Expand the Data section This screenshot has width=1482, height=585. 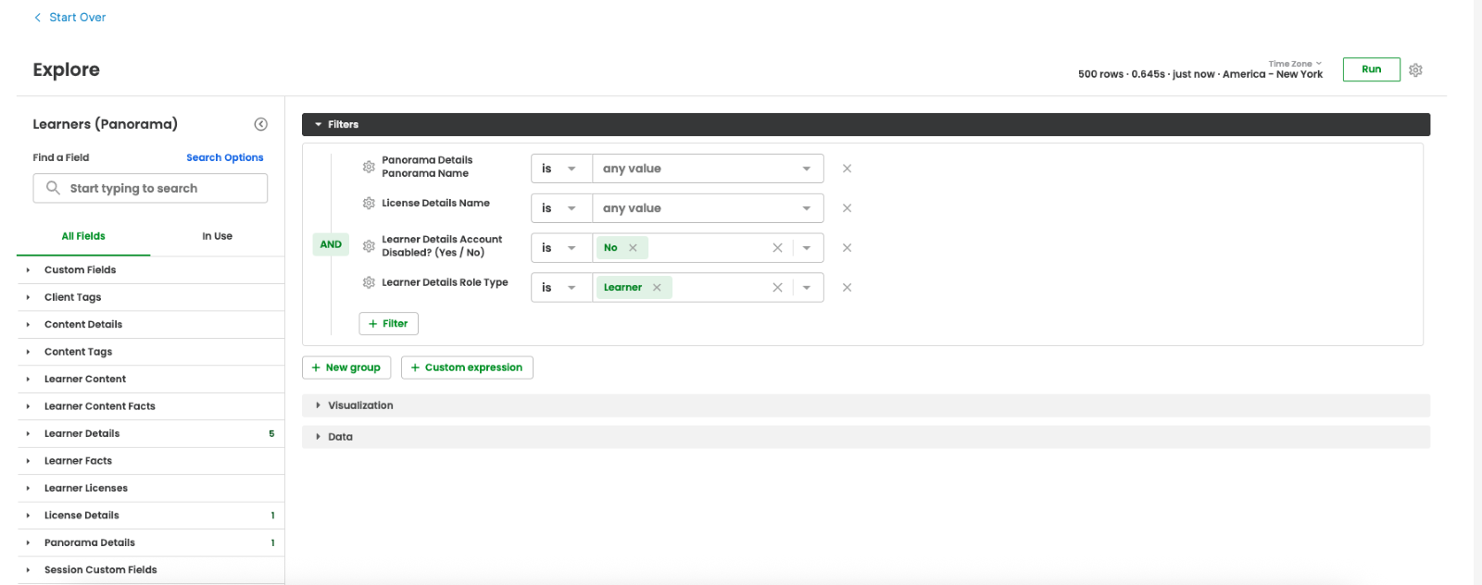click(866, 437)
